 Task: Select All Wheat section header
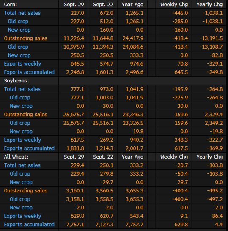pyautogui.click(x=16, y=157)
